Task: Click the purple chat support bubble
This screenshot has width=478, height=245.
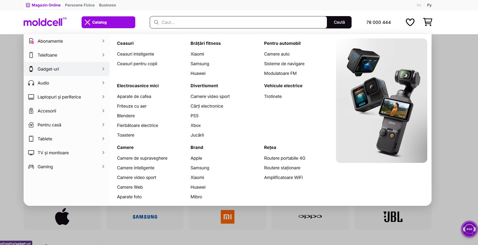Action: pos(469,229)
